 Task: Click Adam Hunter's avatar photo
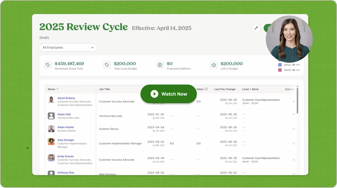coord(51,129)
